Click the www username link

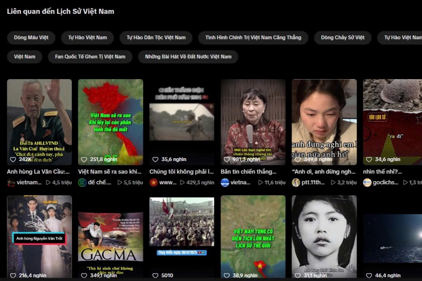(168, 183)
